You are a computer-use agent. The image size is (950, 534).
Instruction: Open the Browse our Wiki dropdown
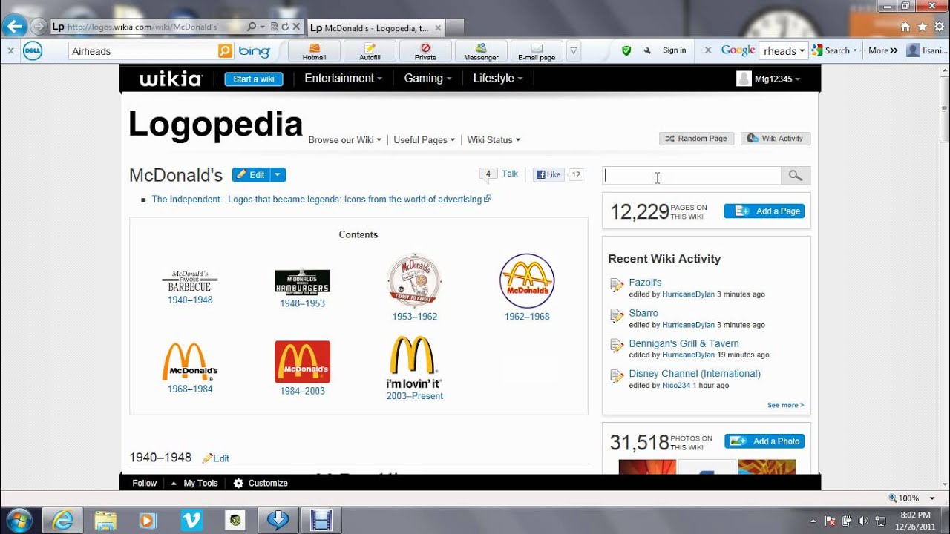344,139
